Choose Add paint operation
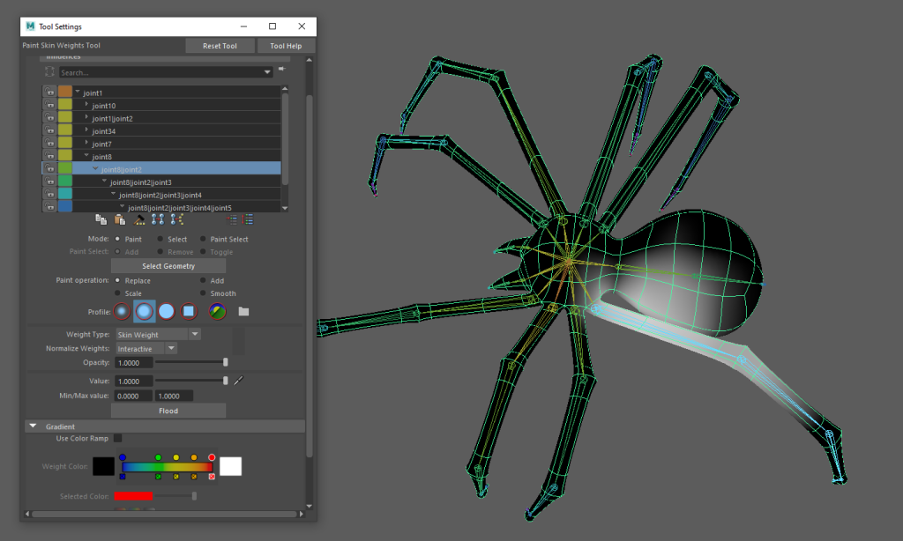 click(203, 280)
